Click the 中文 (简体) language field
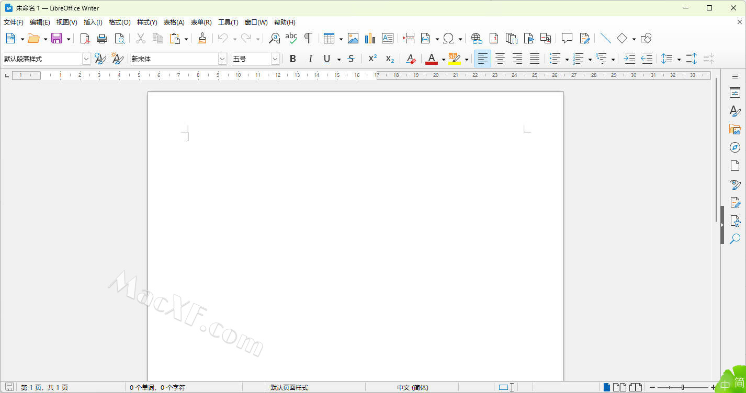Viewport: 746px width, 393px height. coord(412,387)
